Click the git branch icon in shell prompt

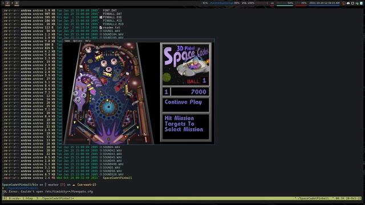[x=46, y=184]
